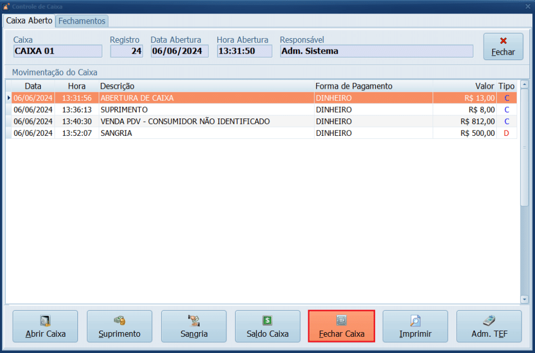Open Saldo Caixa via dollar icon
The image size is (535, 353).
[x=267, y=320]
